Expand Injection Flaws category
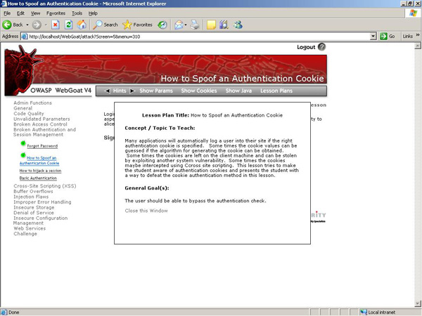This screenshot has height=316, width=422. tap(31, 197)
